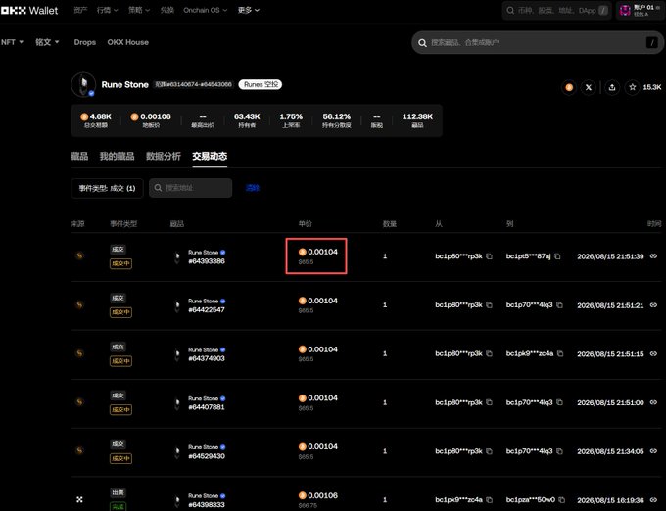Go to OKX House page
The height and width of the screenshot is (511, 666).
[x=128, y=42]
